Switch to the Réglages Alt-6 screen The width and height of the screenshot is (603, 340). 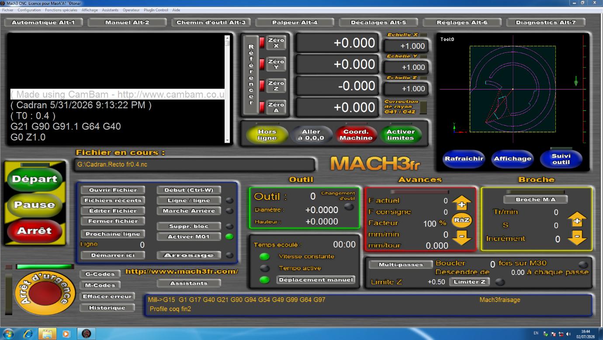[462, 22]
